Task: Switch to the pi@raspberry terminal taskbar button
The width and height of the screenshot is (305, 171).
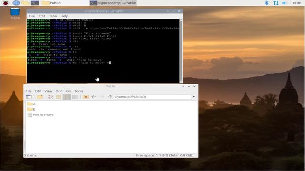Action: 113,3
